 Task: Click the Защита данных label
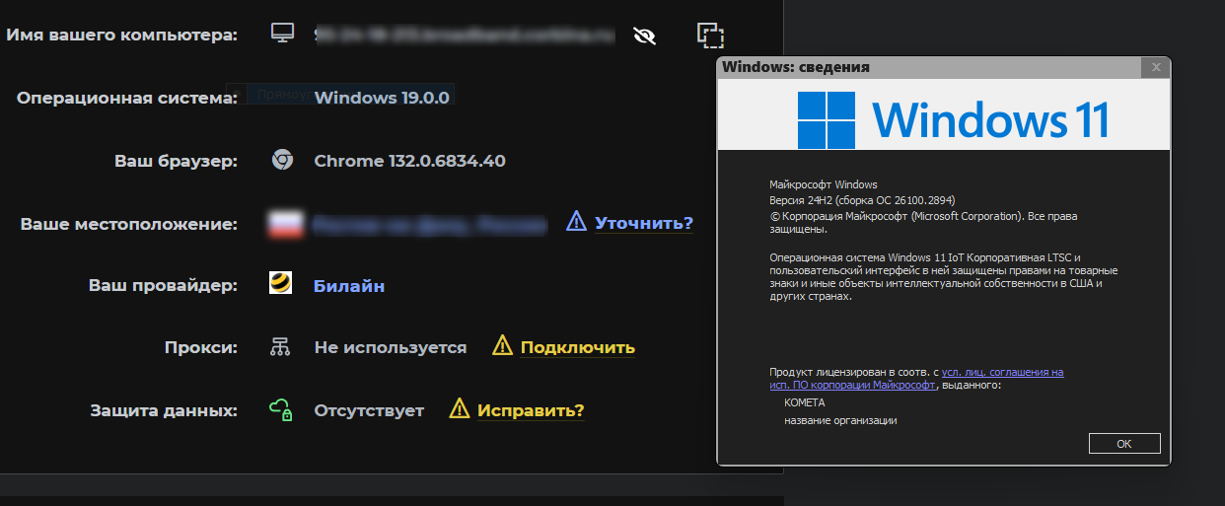pos(165,410)
